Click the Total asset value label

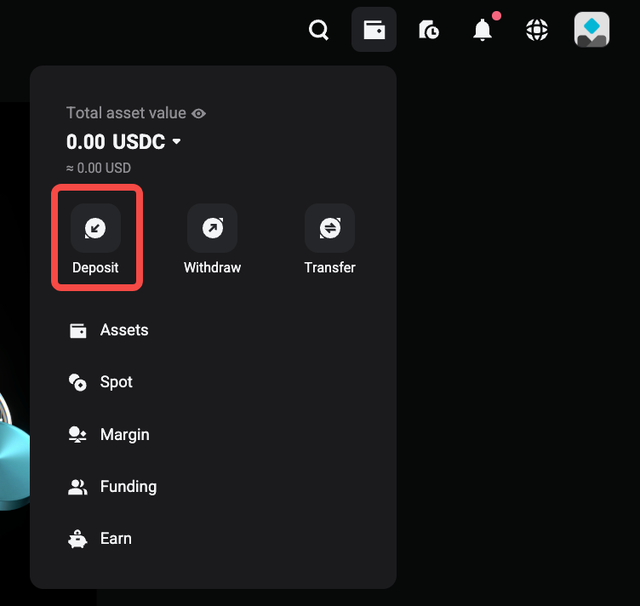tap(127, 113)
